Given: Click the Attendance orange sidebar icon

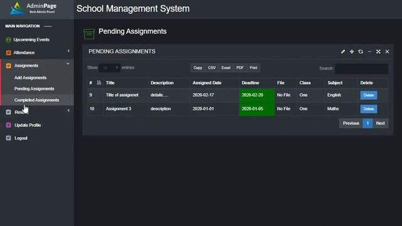Looking at the screenshot, I should point(8,53).
